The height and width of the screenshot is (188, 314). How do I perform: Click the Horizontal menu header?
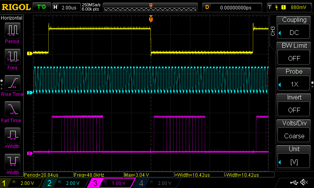(x=12, y=18)
